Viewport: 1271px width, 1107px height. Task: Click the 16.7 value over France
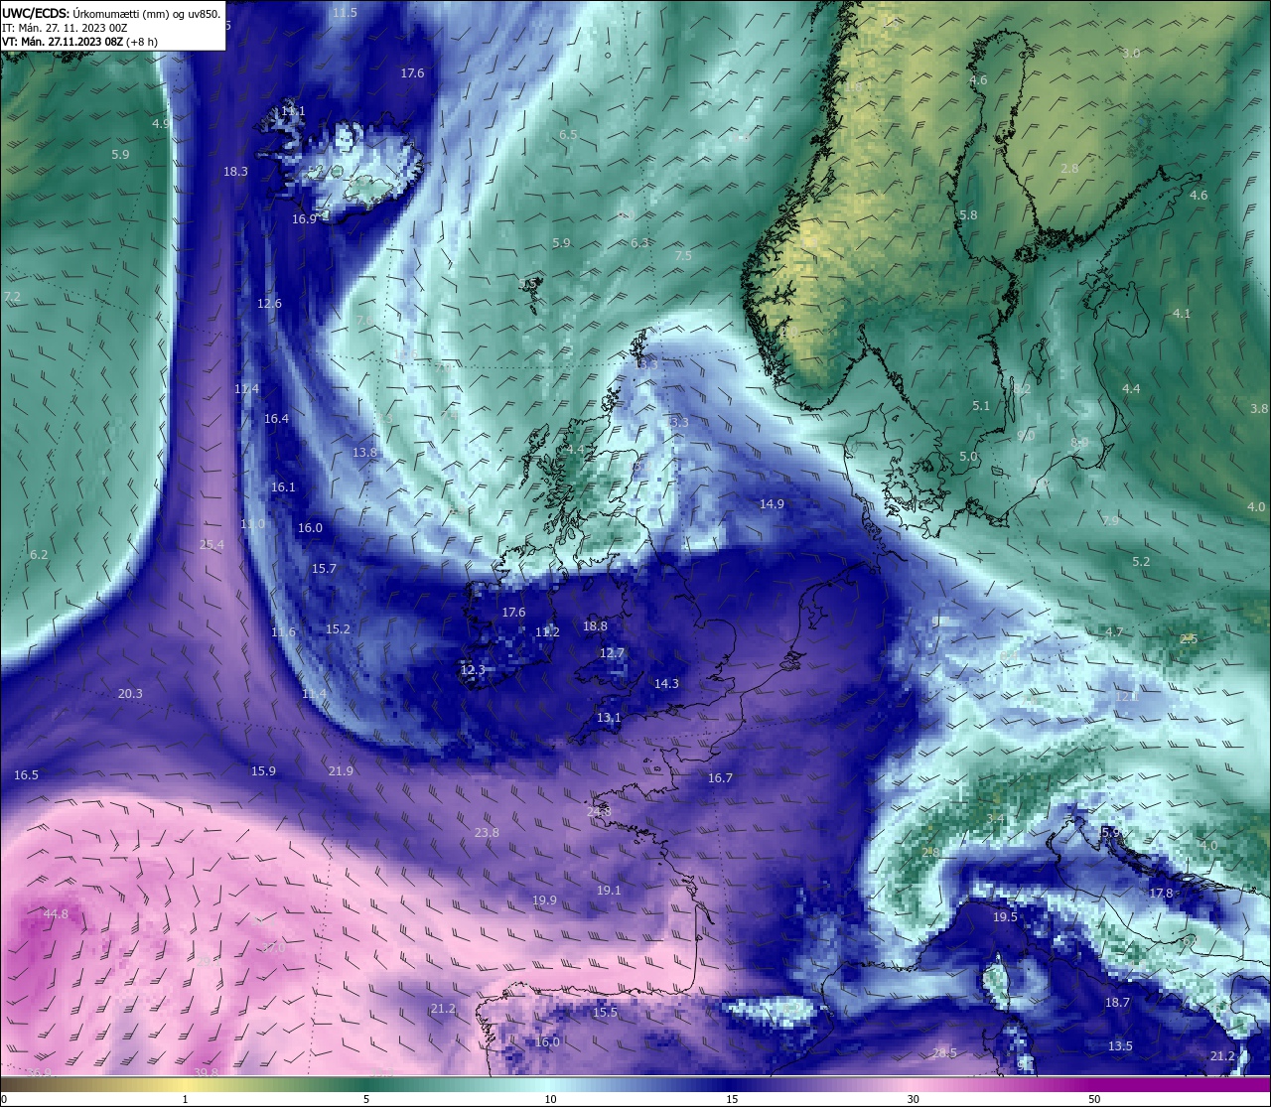(x=720, y=777)
